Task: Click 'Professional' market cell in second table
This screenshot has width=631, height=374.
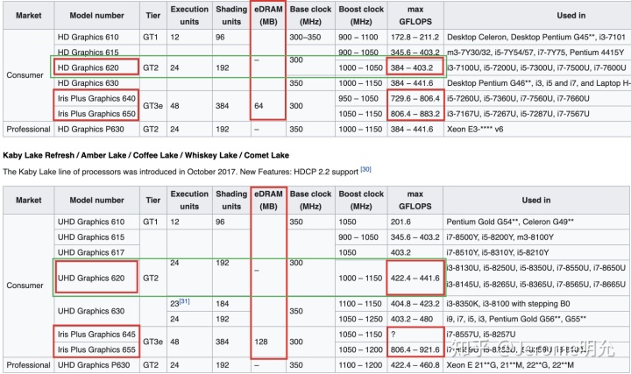Action: (28, 365)
